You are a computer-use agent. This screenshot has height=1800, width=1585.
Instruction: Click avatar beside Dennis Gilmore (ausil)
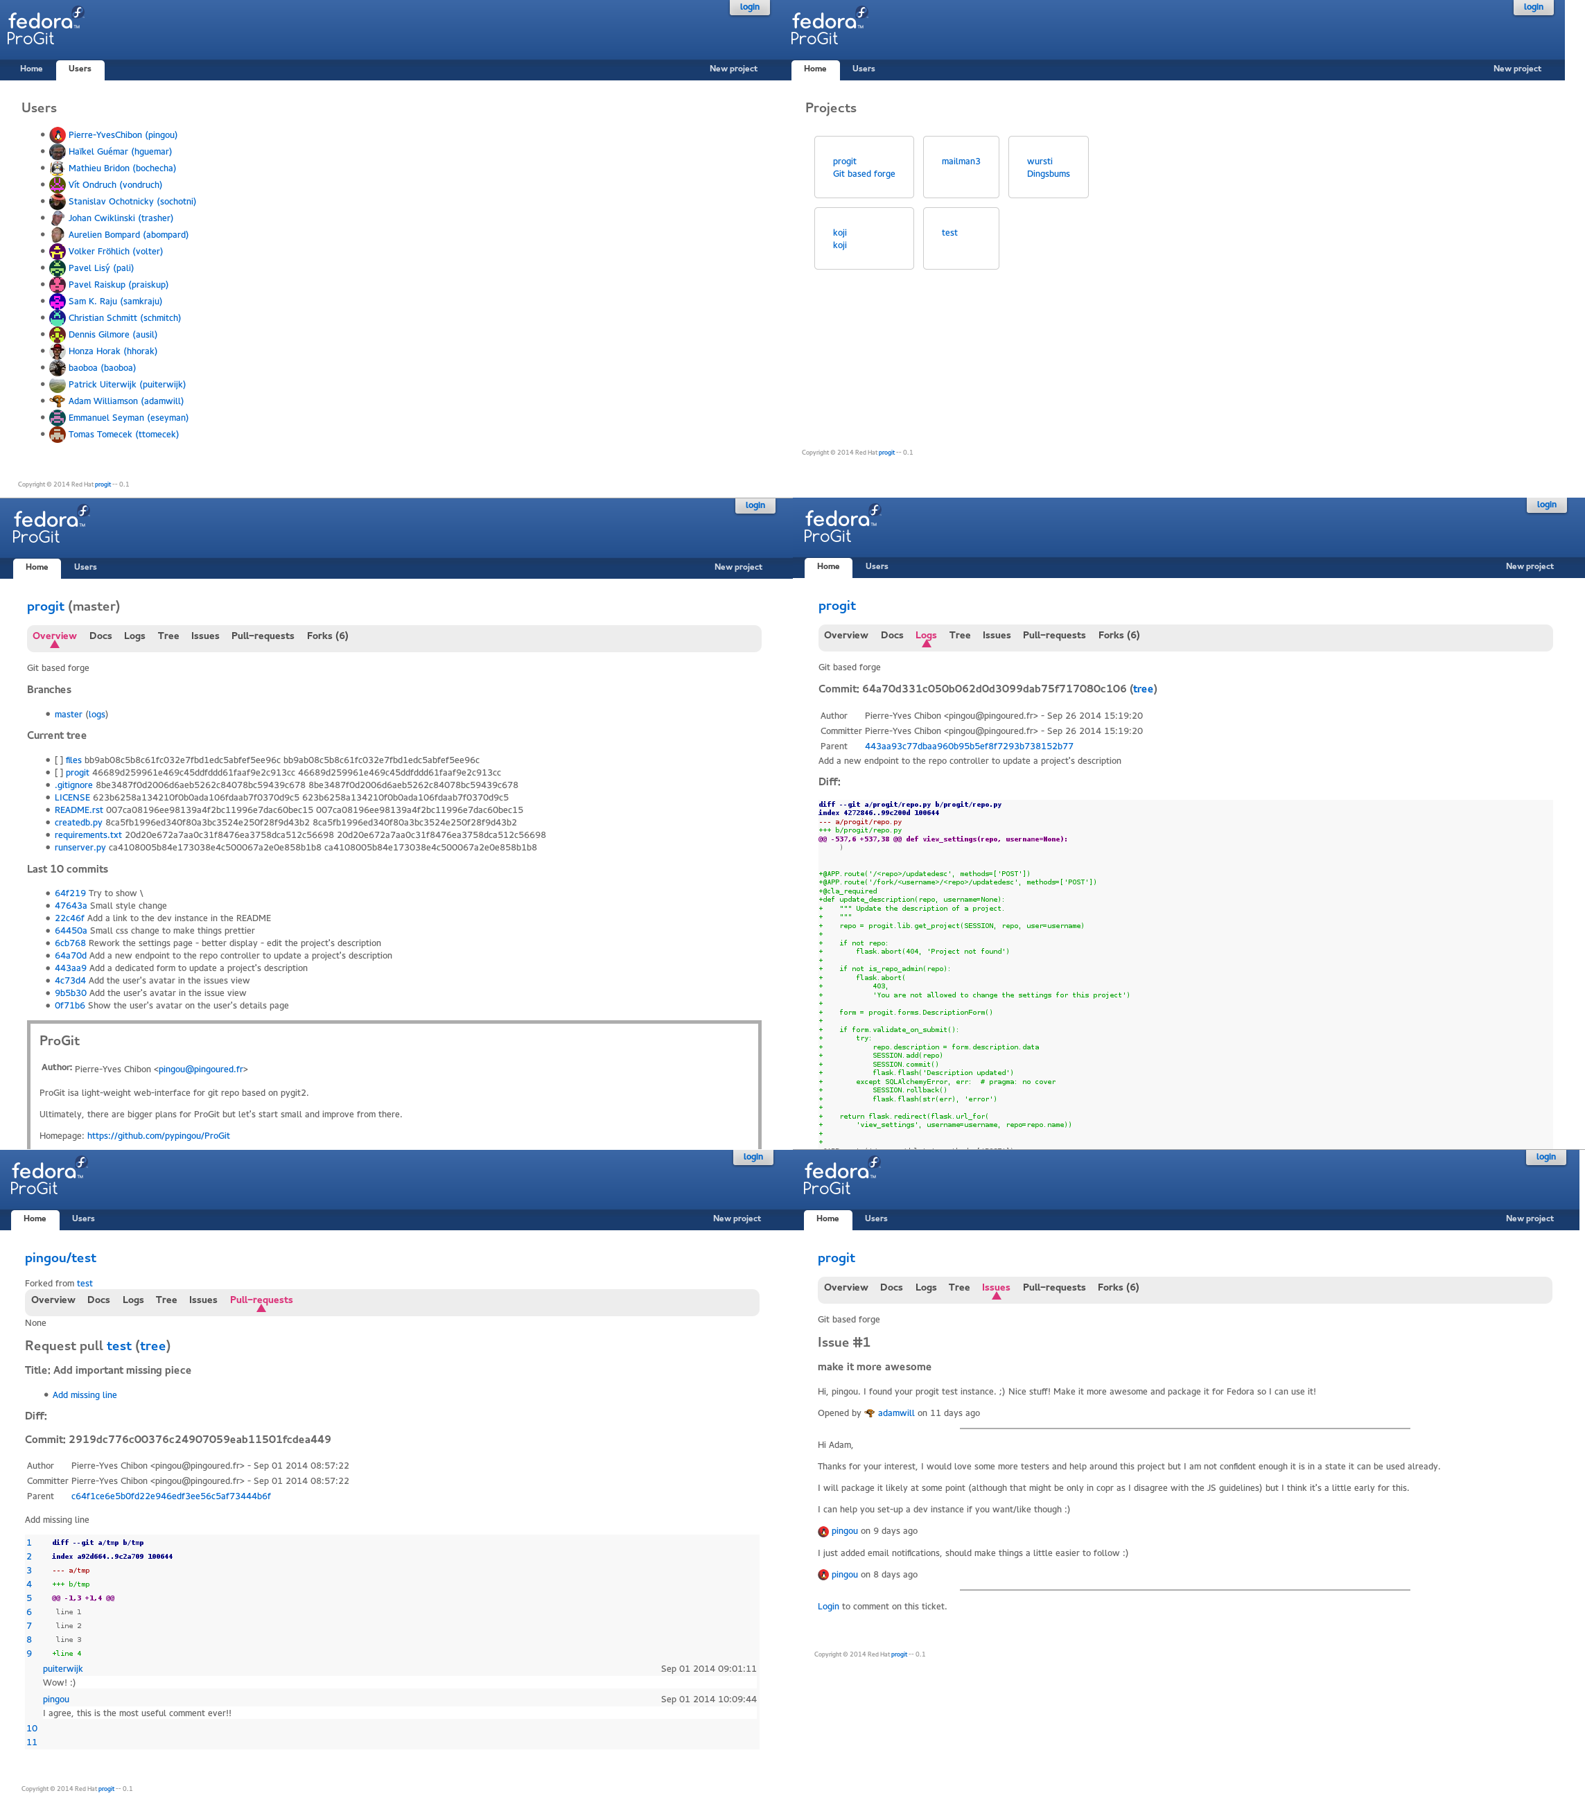[58, 335]
